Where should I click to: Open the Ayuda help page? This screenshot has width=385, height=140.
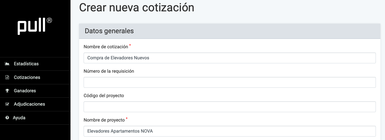click(x=19, y=118)
